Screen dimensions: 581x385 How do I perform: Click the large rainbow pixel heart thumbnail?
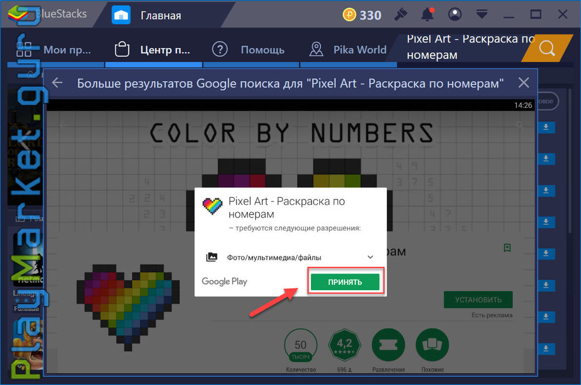pos(128,307)
